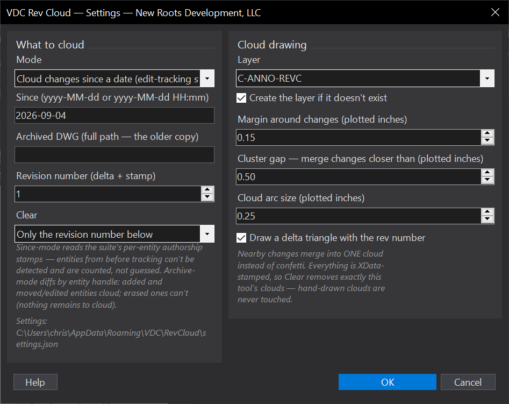Click the 'Cloud drawing' group heading

pos(272,45)
